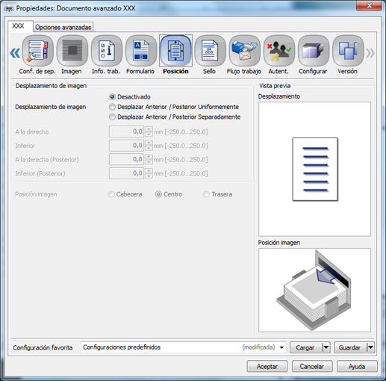Image resolution: width=386 pixels, height=381 pixels.
Task: Click the Cancelar button
Action: coord(312,366)
